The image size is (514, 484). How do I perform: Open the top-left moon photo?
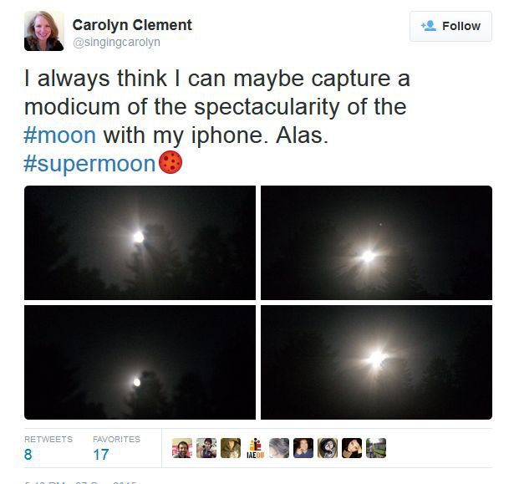(140, 242)
